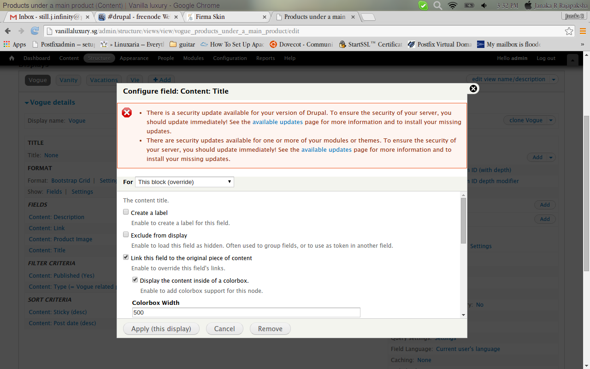Open the Apple system menu icon
The width and height of the screenshot is (590, 369).
click(528, 6)
